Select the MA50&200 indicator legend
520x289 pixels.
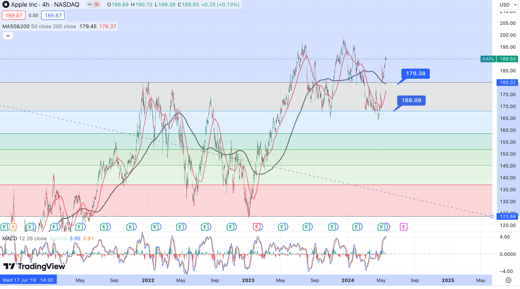point(39,27)
